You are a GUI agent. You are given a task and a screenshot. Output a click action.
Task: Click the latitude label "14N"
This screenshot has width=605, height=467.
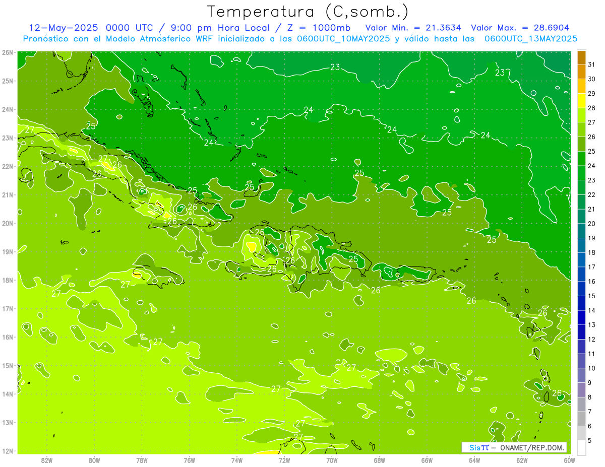click(8, 394)
